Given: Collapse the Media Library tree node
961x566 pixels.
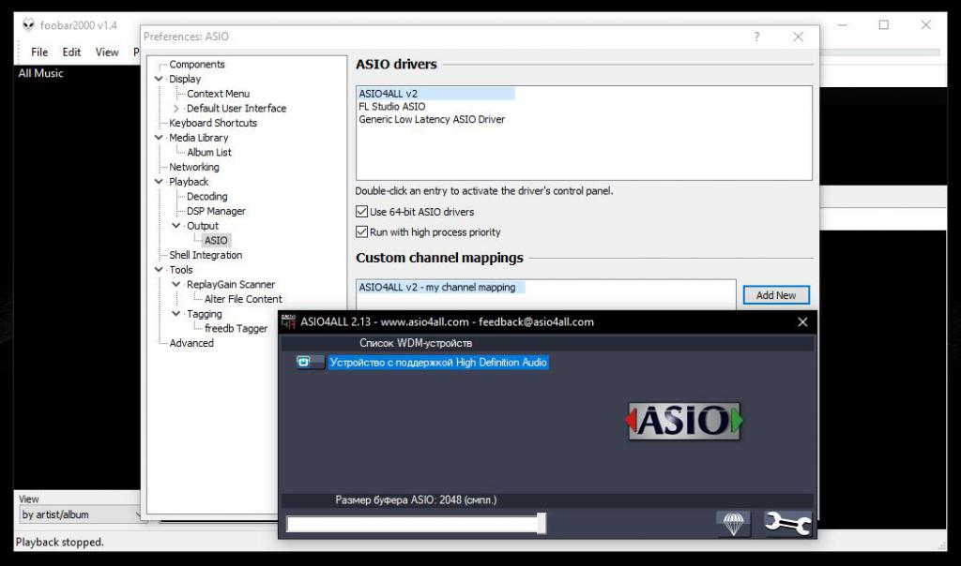Looking at the screenshot, I should 159,138.
